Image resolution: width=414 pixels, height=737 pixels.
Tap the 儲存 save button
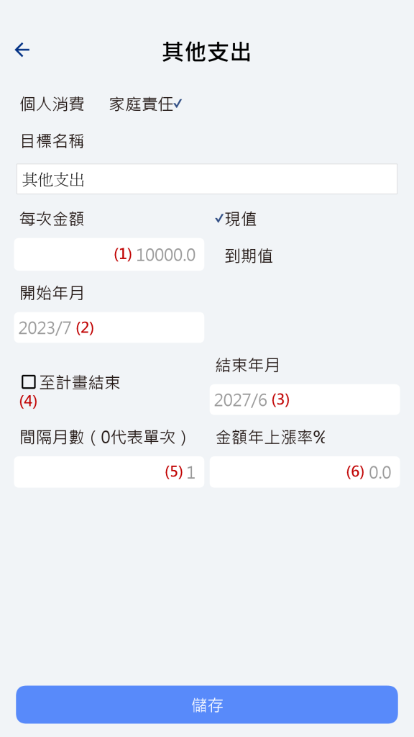tap(207, 705)
